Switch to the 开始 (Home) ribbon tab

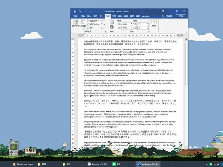[83, 16]
